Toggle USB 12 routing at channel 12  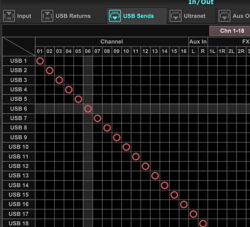click(145, 166)
